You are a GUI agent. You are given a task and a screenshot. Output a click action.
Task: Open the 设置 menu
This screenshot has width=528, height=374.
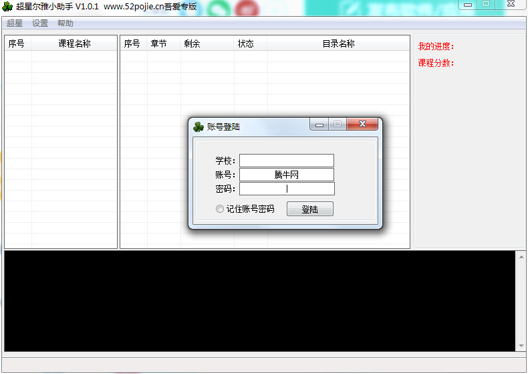pyautogui.click(x=40, y=23)
